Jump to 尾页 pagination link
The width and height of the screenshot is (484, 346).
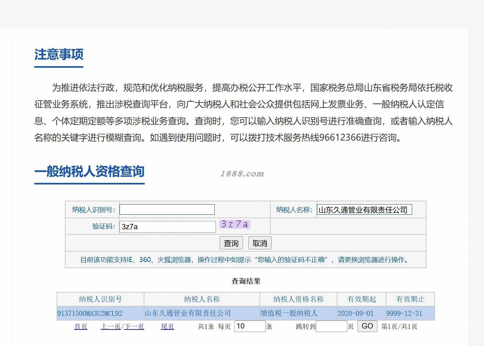pos(168,327)
